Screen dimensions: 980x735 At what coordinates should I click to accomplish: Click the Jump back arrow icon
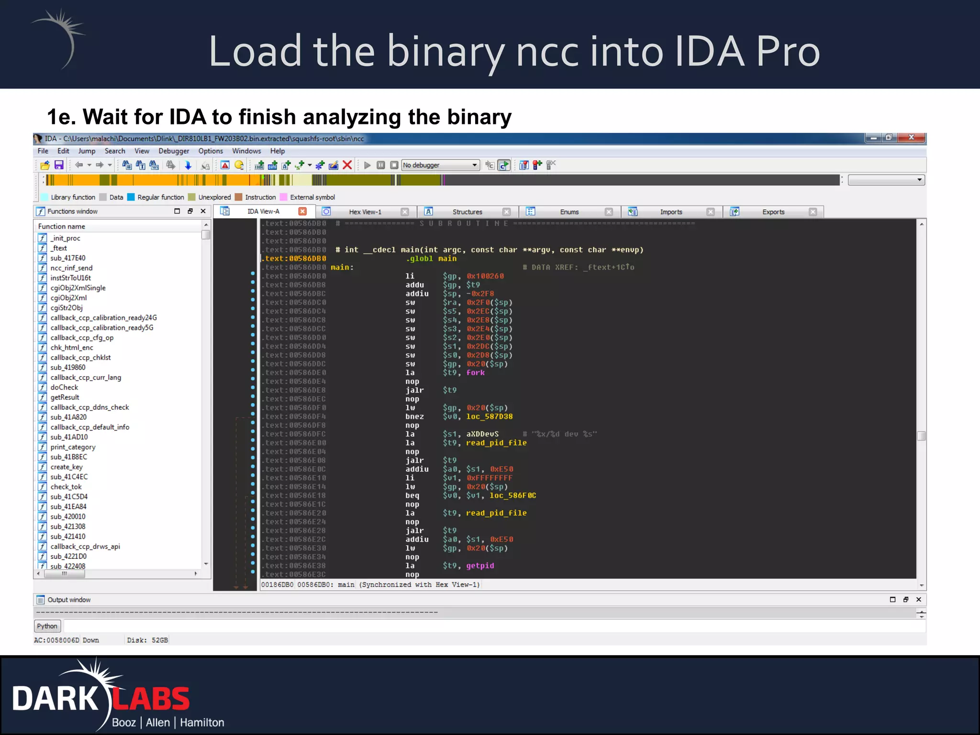click(79, 165)
